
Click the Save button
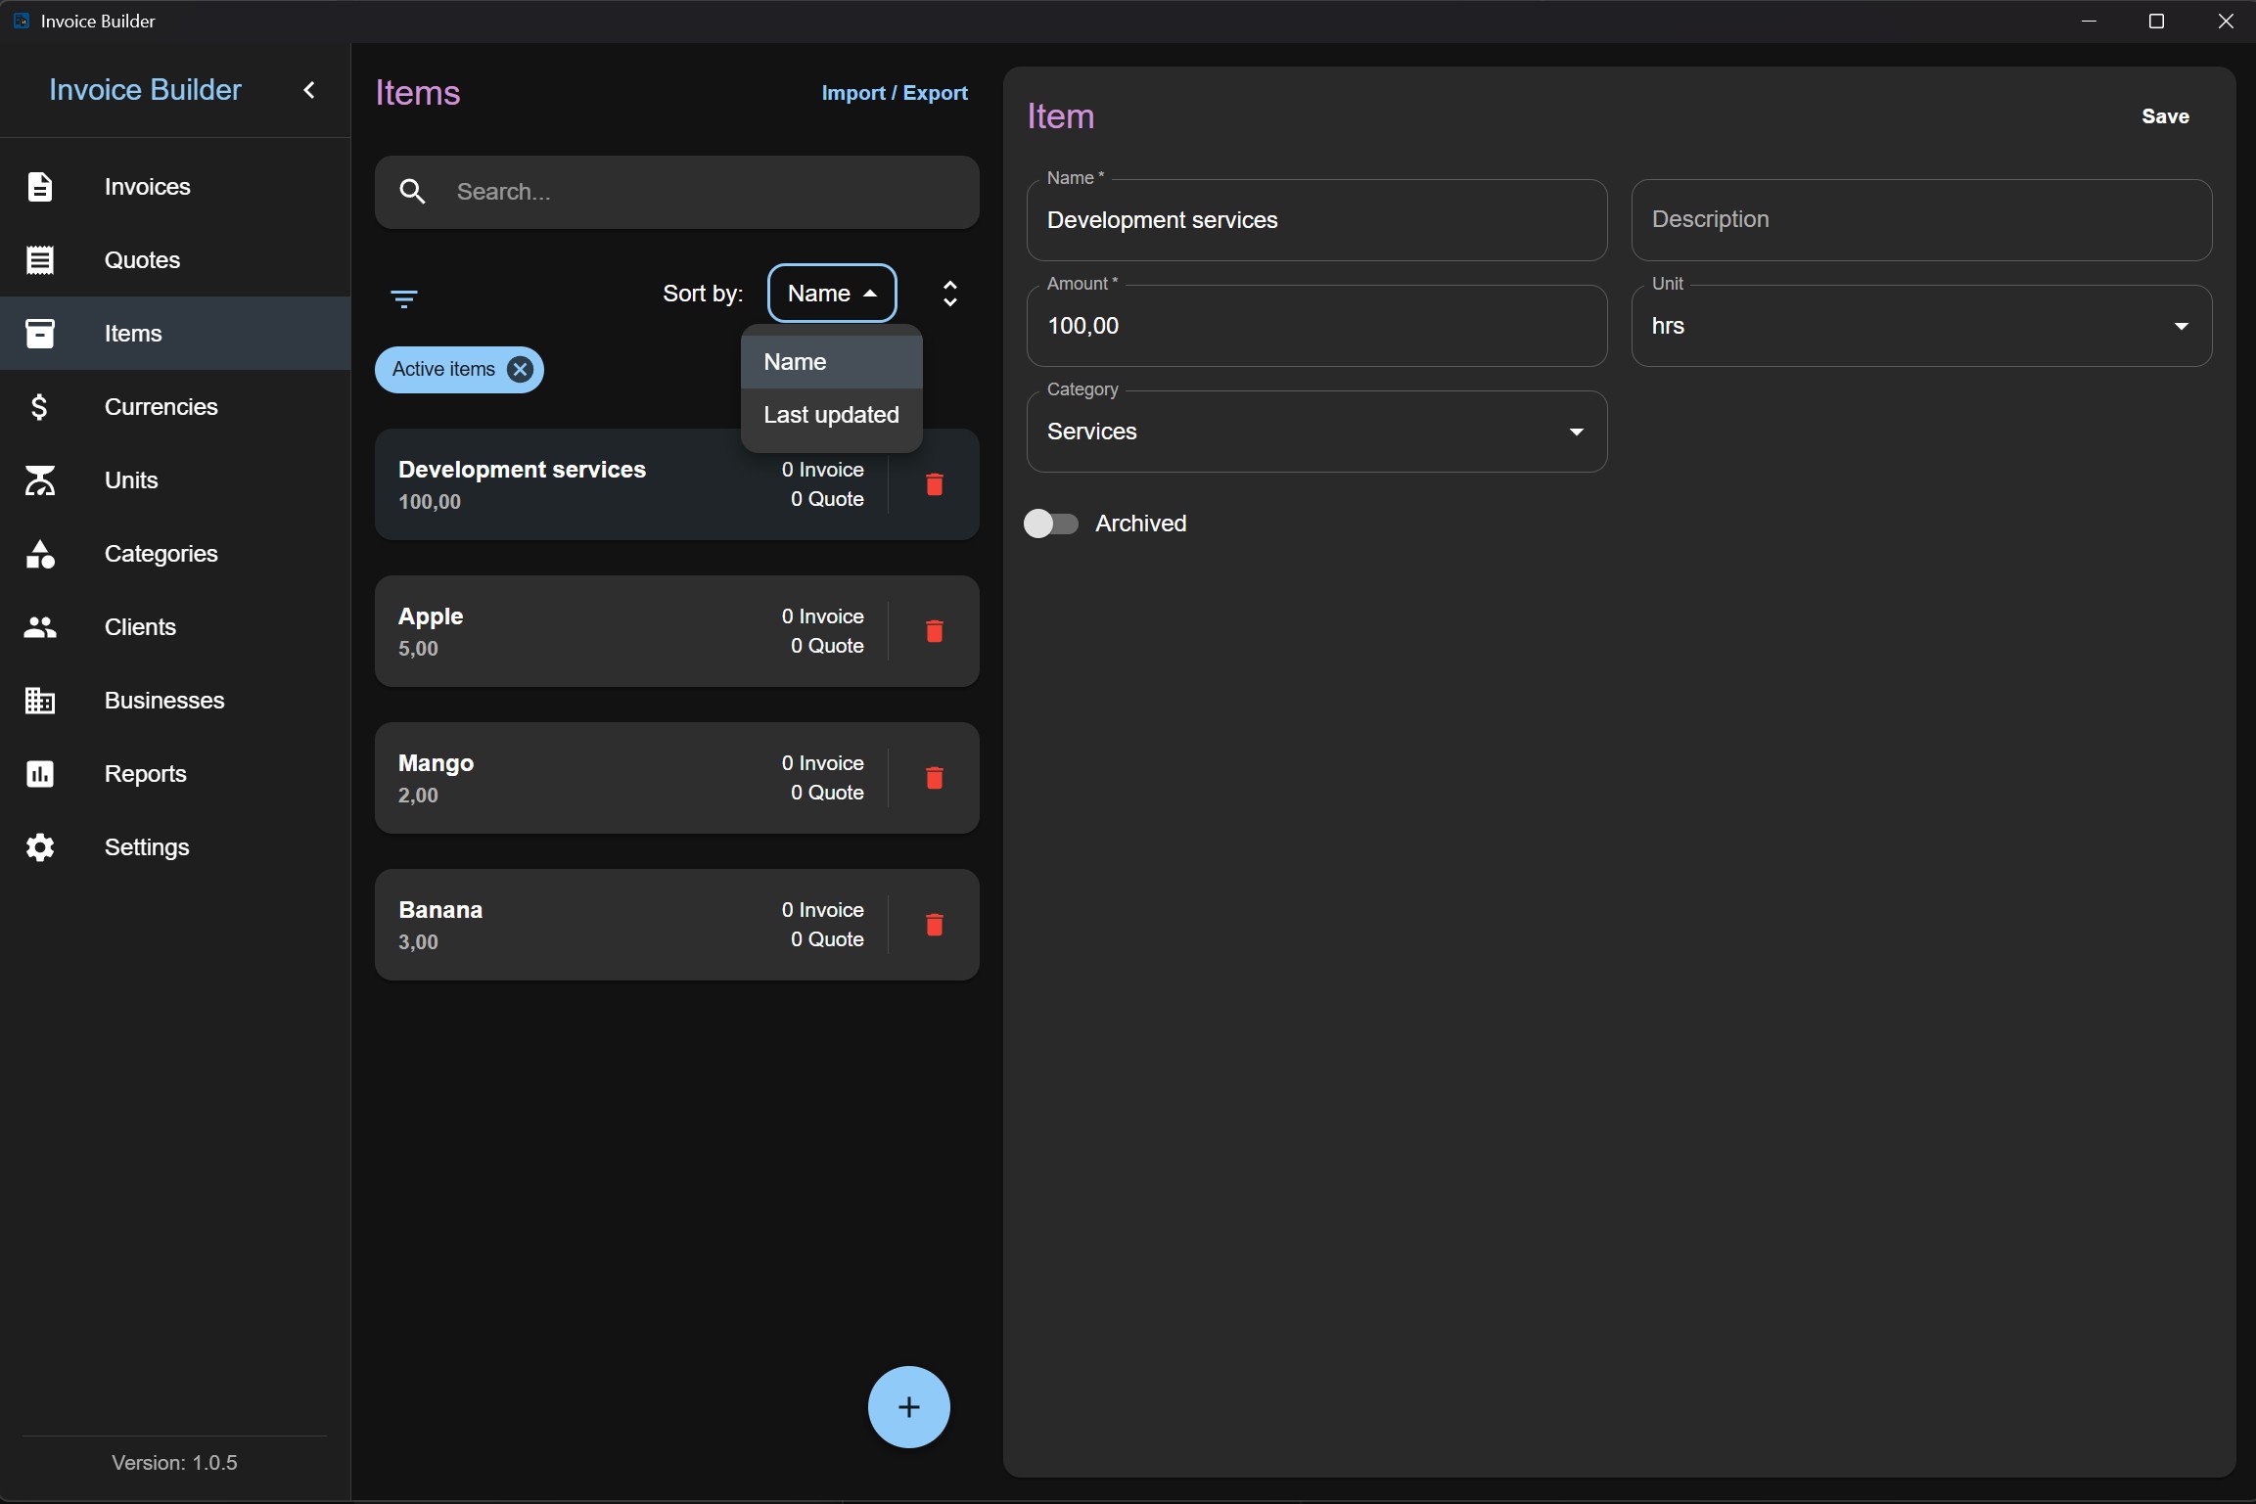(2165, 116)
